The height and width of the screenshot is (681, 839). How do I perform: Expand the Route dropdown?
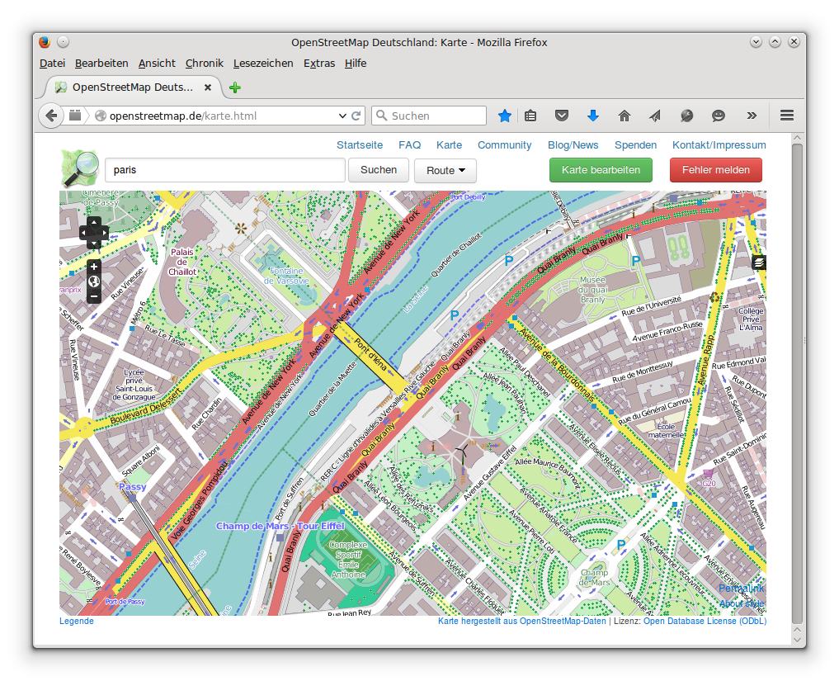(x=445, y=170)
